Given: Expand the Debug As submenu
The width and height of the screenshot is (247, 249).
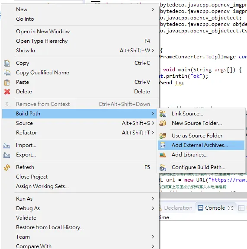Looking at the screenshot, I should click(x=153, y=208).
